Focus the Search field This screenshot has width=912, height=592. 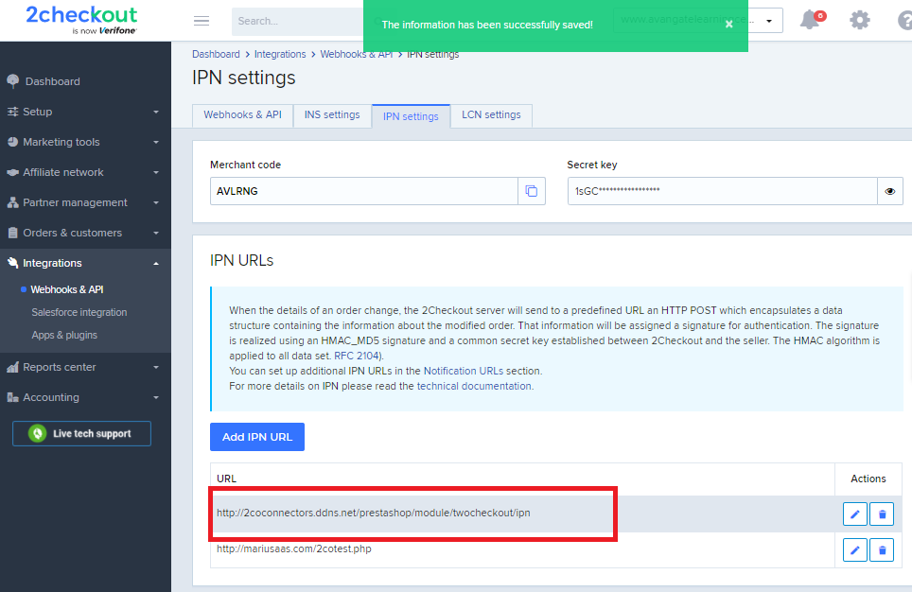[297, 22]
